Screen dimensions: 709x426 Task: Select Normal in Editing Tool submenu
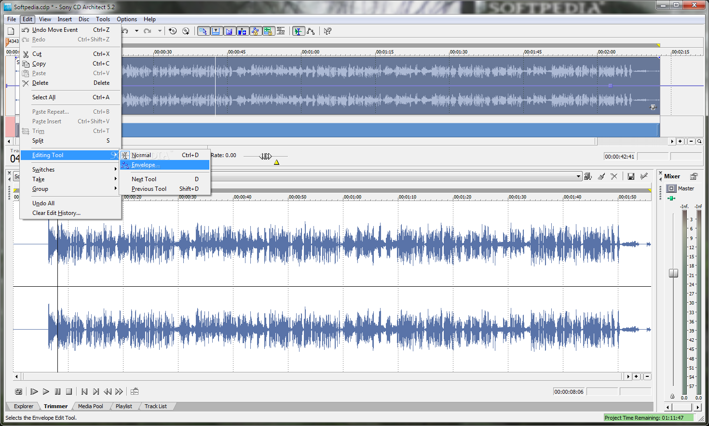point(165,155)
